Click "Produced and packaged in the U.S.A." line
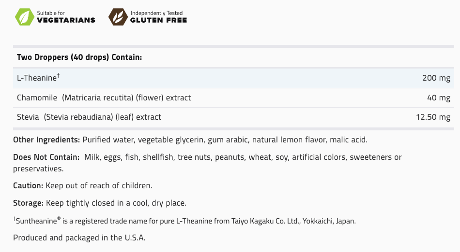460x252 pixels. (x=79, y=238)
